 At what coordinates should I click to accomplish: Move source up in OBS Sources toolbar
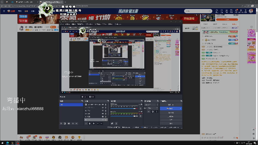pos(98,123)
